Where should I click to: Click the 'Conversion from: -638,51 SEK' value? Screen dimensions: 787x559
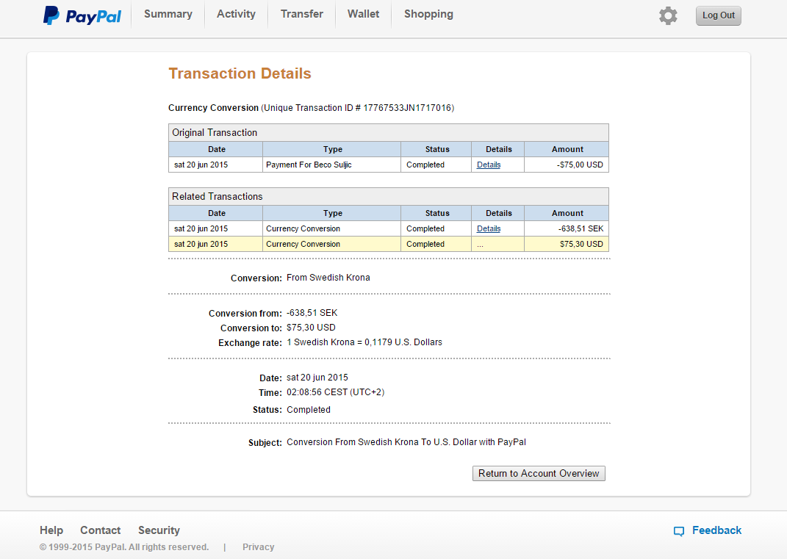click(x=312, y=313)
